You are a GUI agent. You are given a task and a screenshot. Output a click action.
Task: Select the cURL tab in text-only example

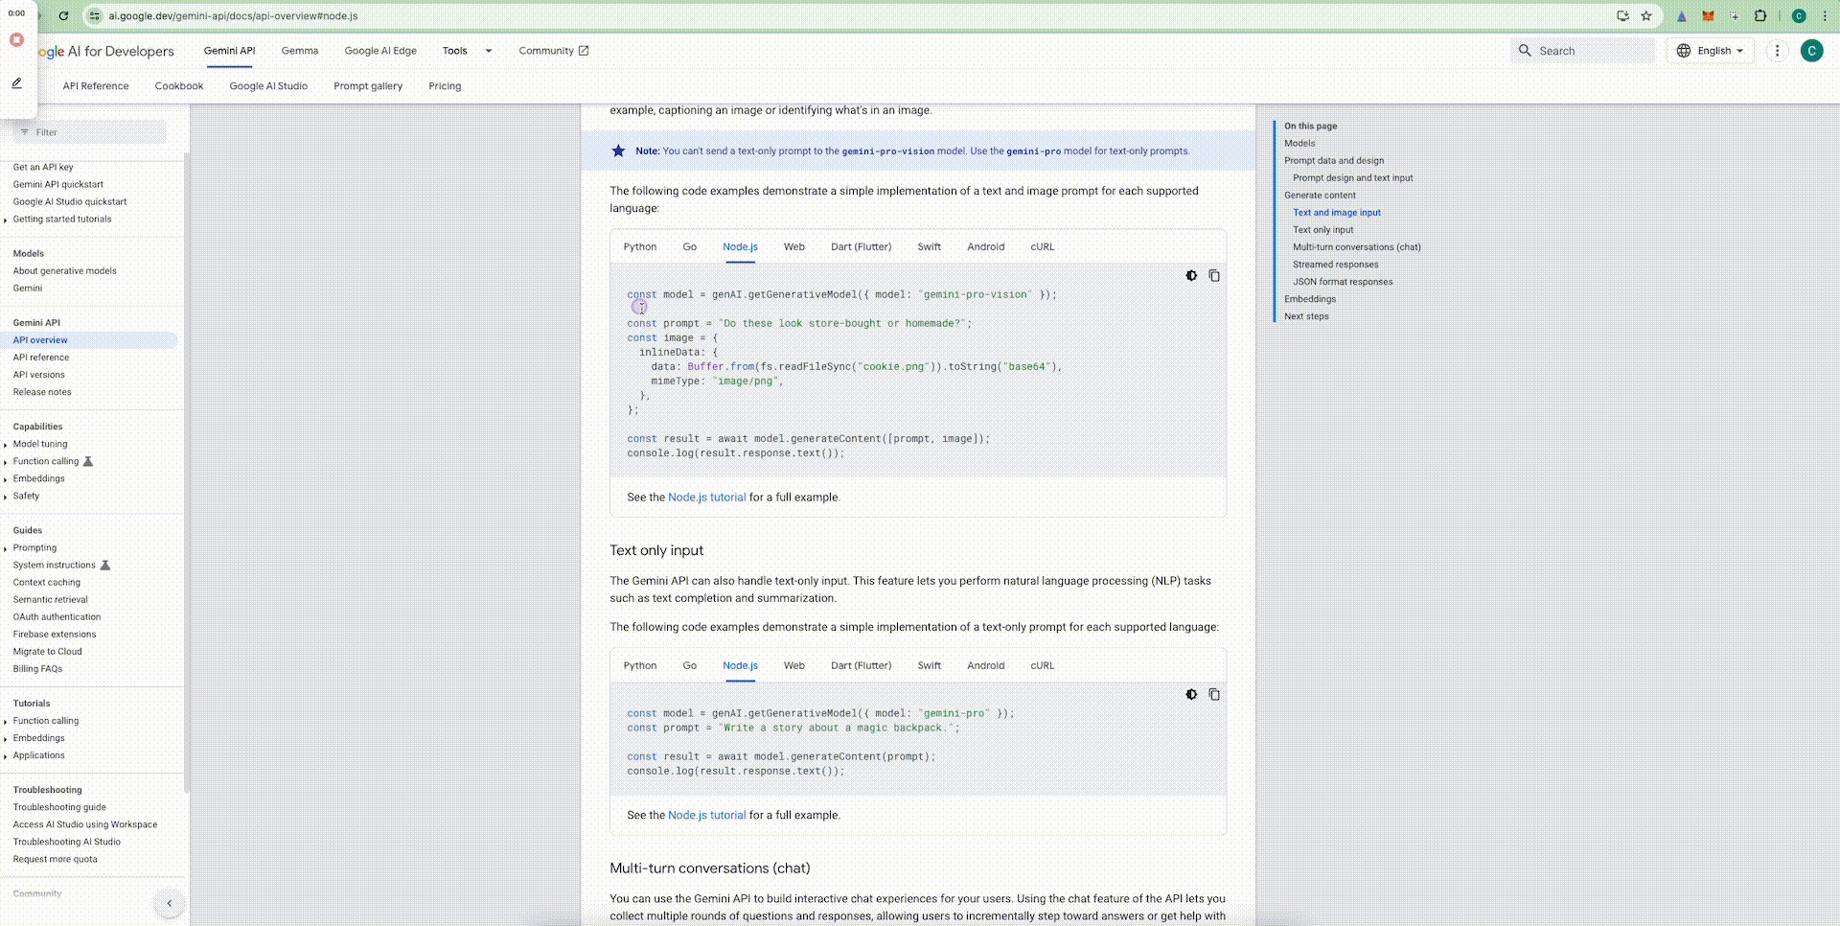coord(1042,666)
